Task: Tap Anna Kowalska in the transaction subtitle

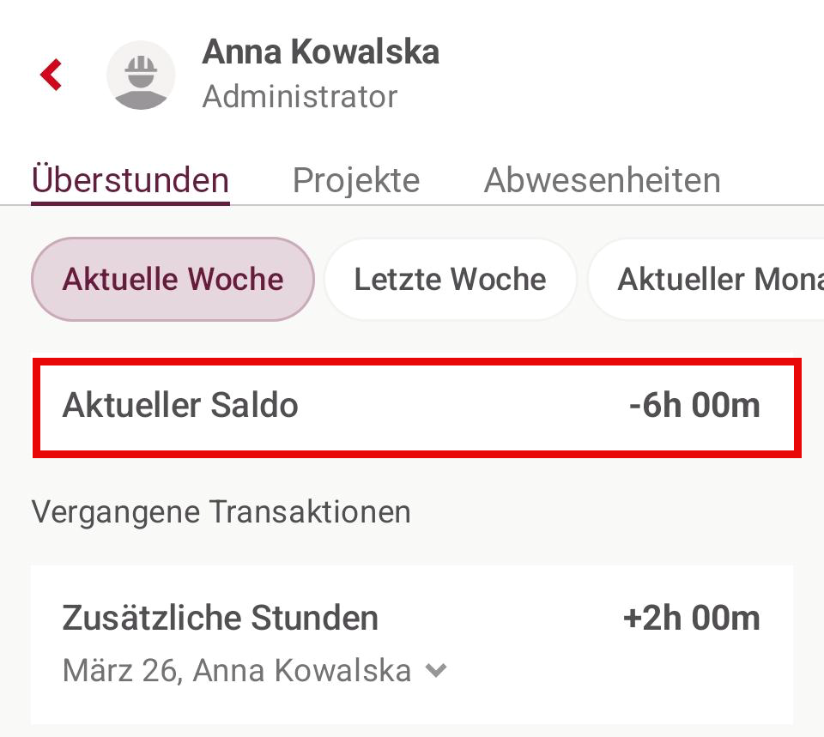Action: (x=302, y=670)
